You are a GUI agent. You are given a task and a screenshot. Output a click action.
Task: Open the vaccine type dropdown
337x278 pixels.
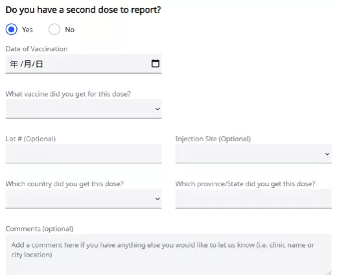tap(84, 109)
